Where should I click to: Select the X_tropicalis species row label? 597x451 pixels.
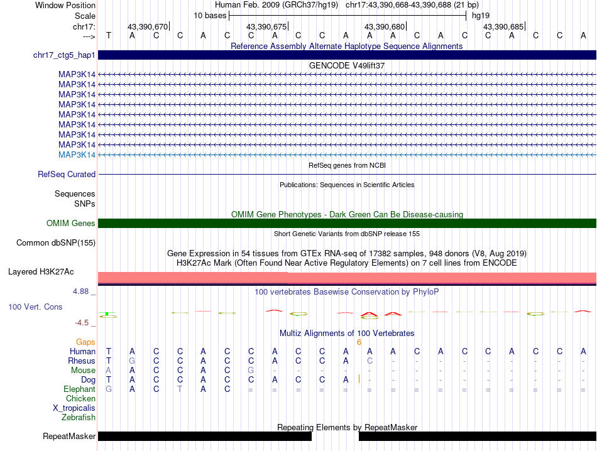click(x=74, y=408)
